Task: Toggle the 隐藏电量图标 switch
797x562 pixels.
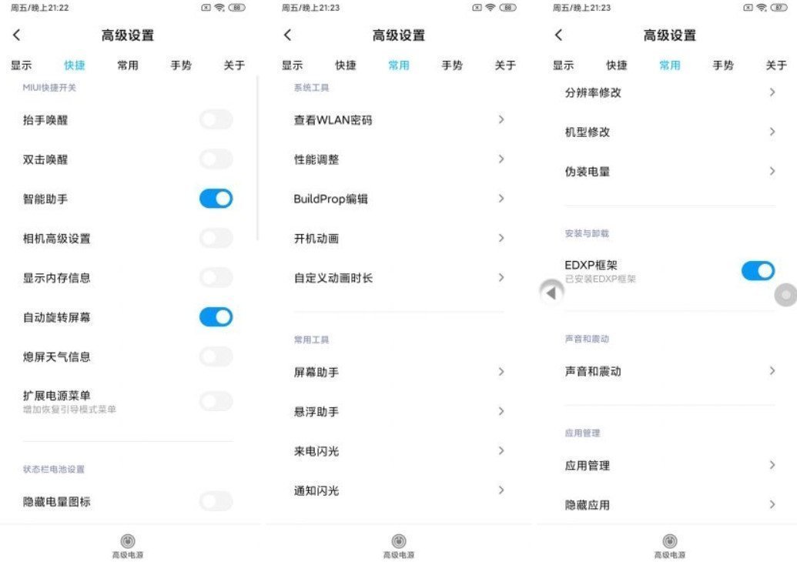Action: pyautogui.click(x=216, y=501)
